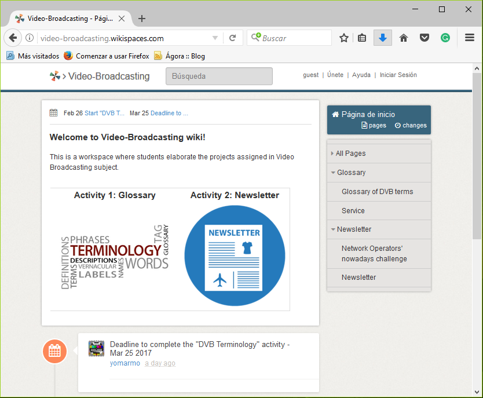The image size is (483, 398).
Task: Click the Grammarly extension icon
Action: (445, 37)
